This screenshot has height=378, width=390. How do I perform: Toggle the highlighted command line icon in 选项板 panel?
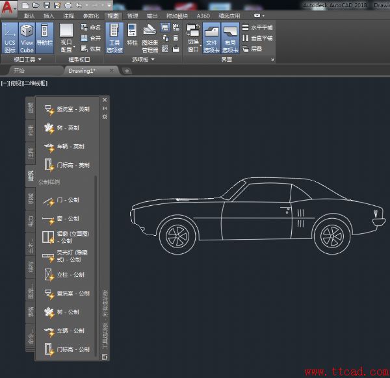coord(165,27)
